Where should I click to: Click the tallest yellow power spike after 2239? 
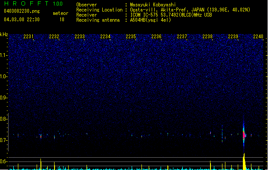(244, 161)
